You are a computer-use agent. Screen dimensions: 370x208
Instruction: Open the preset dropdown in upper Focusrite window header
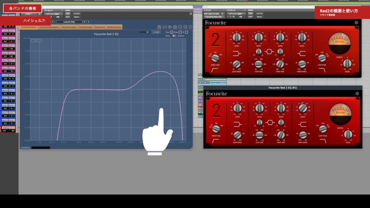(x=236, y=14)
